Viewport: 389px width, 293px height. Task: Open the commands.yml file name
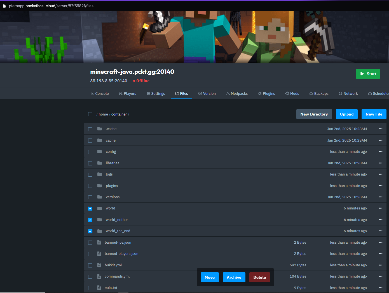click(117, 276)
